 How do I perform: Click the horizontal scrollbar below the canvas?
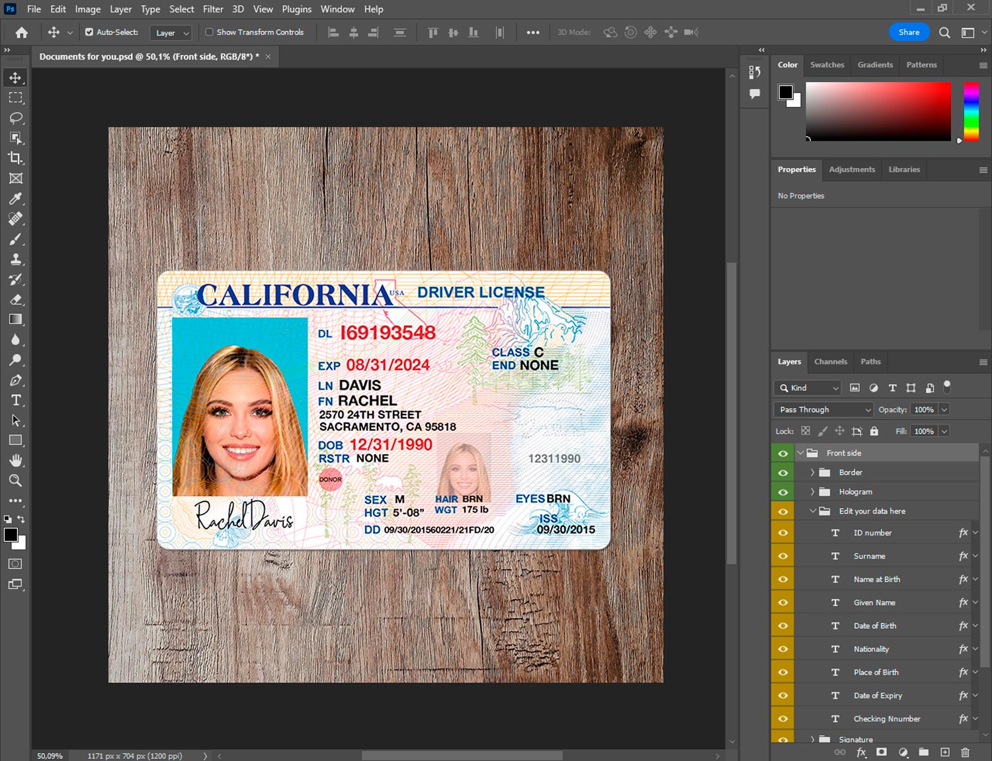pos(462,756)
